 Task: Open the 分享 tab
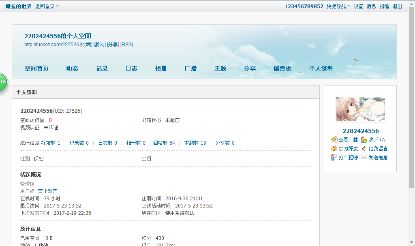[250, 68]
